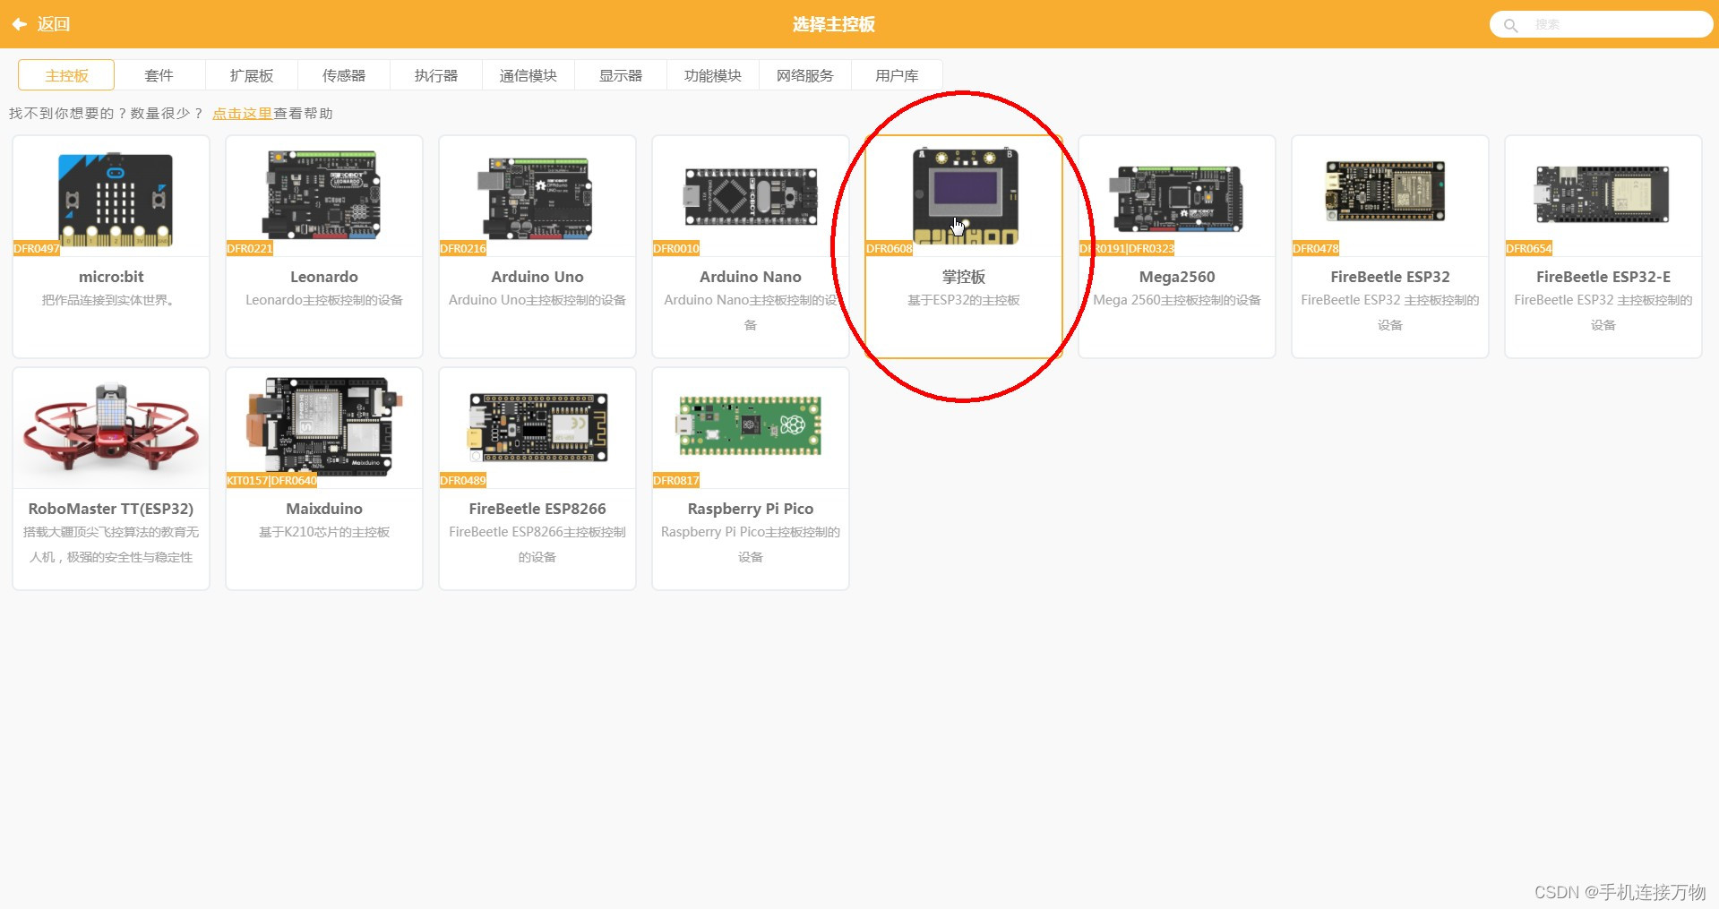This screenshot has width=1719, height=909.
Task: Choose the Leonardo board image
Action: pos(322,195)
